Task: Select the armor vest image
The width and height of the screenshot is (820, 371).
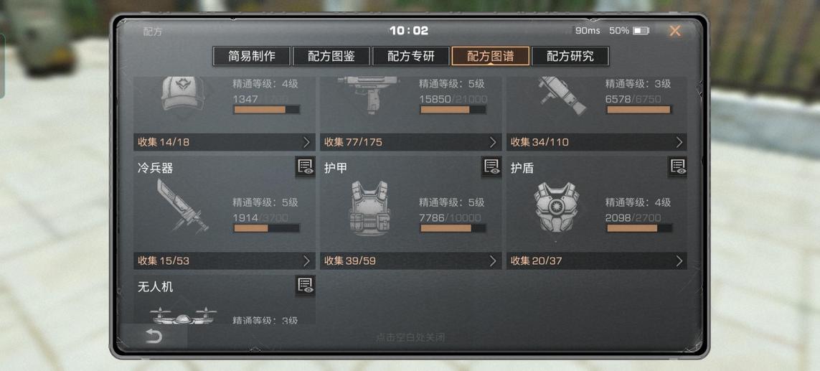Action: (369, 207)
